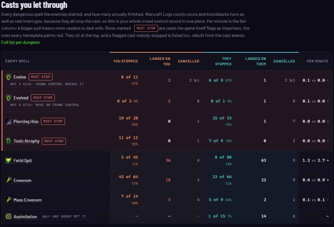Click the '0.1 vs 0.1' per minute value
Screen dimensions: 334x227
314,200
